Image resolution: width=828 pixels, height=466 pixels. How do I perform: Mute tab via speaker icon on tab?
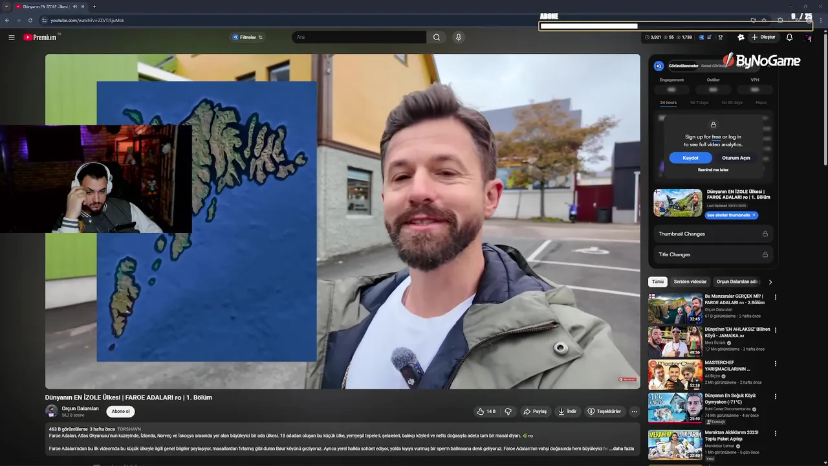tap(75, 6)
